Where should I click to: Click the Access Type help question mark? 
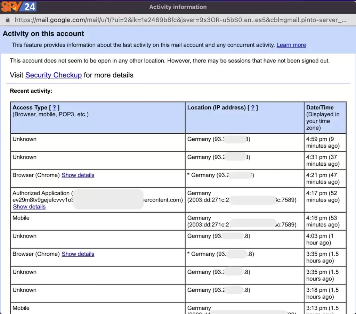[54, 108]
